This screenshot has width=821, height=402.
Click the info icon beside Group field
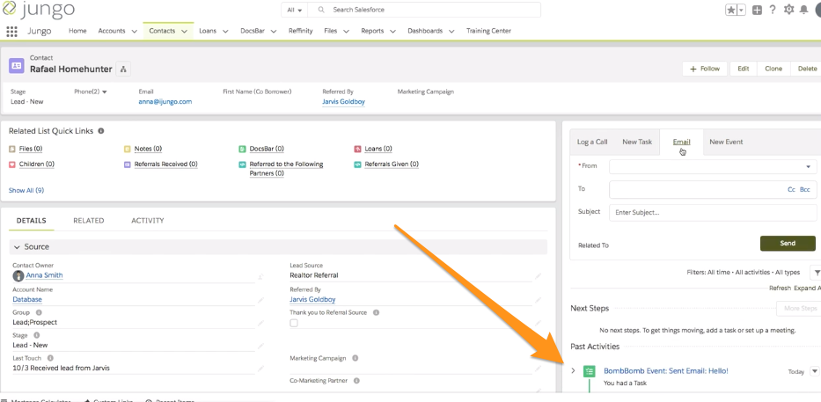[39, 312]
